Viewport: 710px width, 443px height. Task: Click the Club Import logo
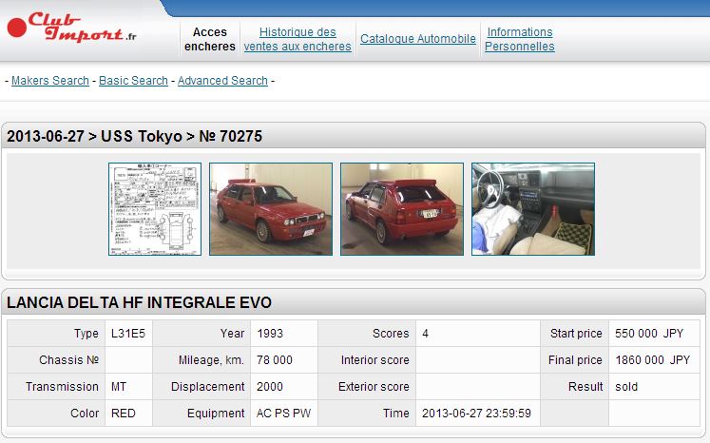click(x=72, y=28)
